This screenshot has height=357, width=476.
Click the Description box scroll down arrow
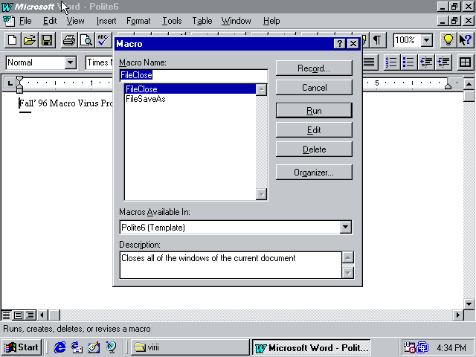tap(348, 273)
